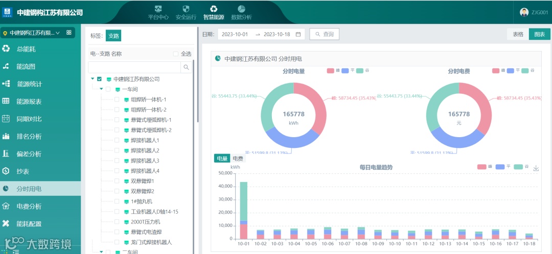
Task: Select the 智慧能源 recycle icon
Action: coord(213,9)
